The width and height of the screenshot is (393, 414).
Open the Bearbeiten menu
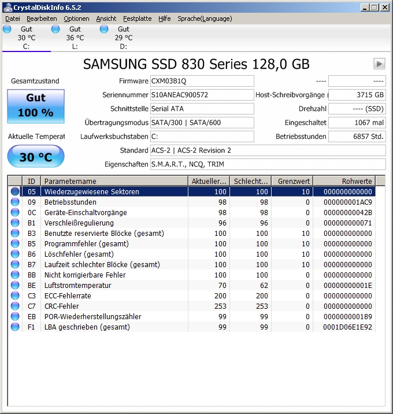(x=42, y=19)
